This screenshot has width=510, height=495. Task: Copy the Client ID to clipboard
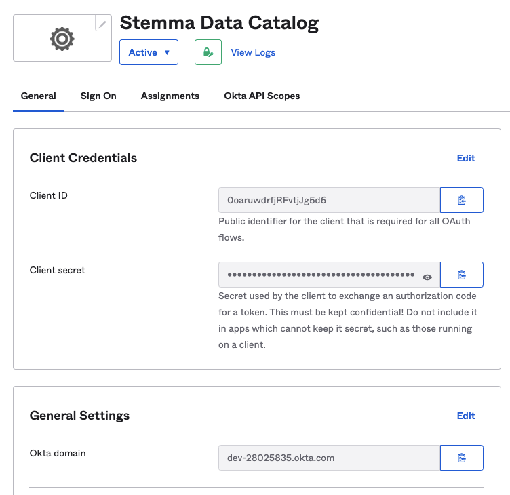[x=462, y=200]
